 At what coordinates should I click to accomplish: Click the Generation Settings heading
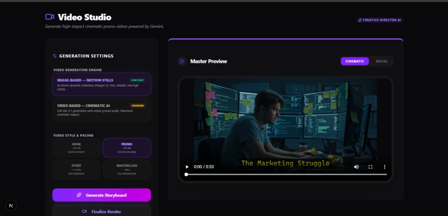coord(86,56)
